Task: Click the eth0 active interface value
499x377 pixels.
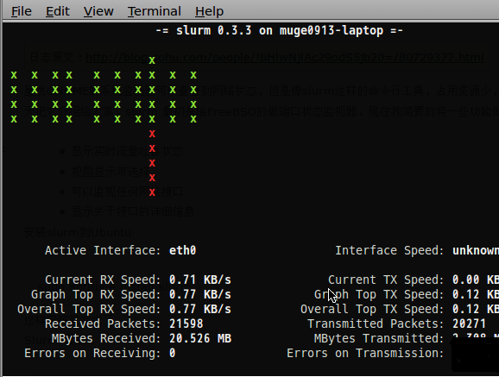Action: [x=183, y=250]
